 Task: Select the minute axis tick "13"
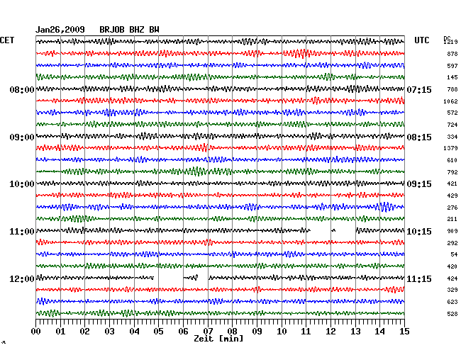tap(355, 332)
